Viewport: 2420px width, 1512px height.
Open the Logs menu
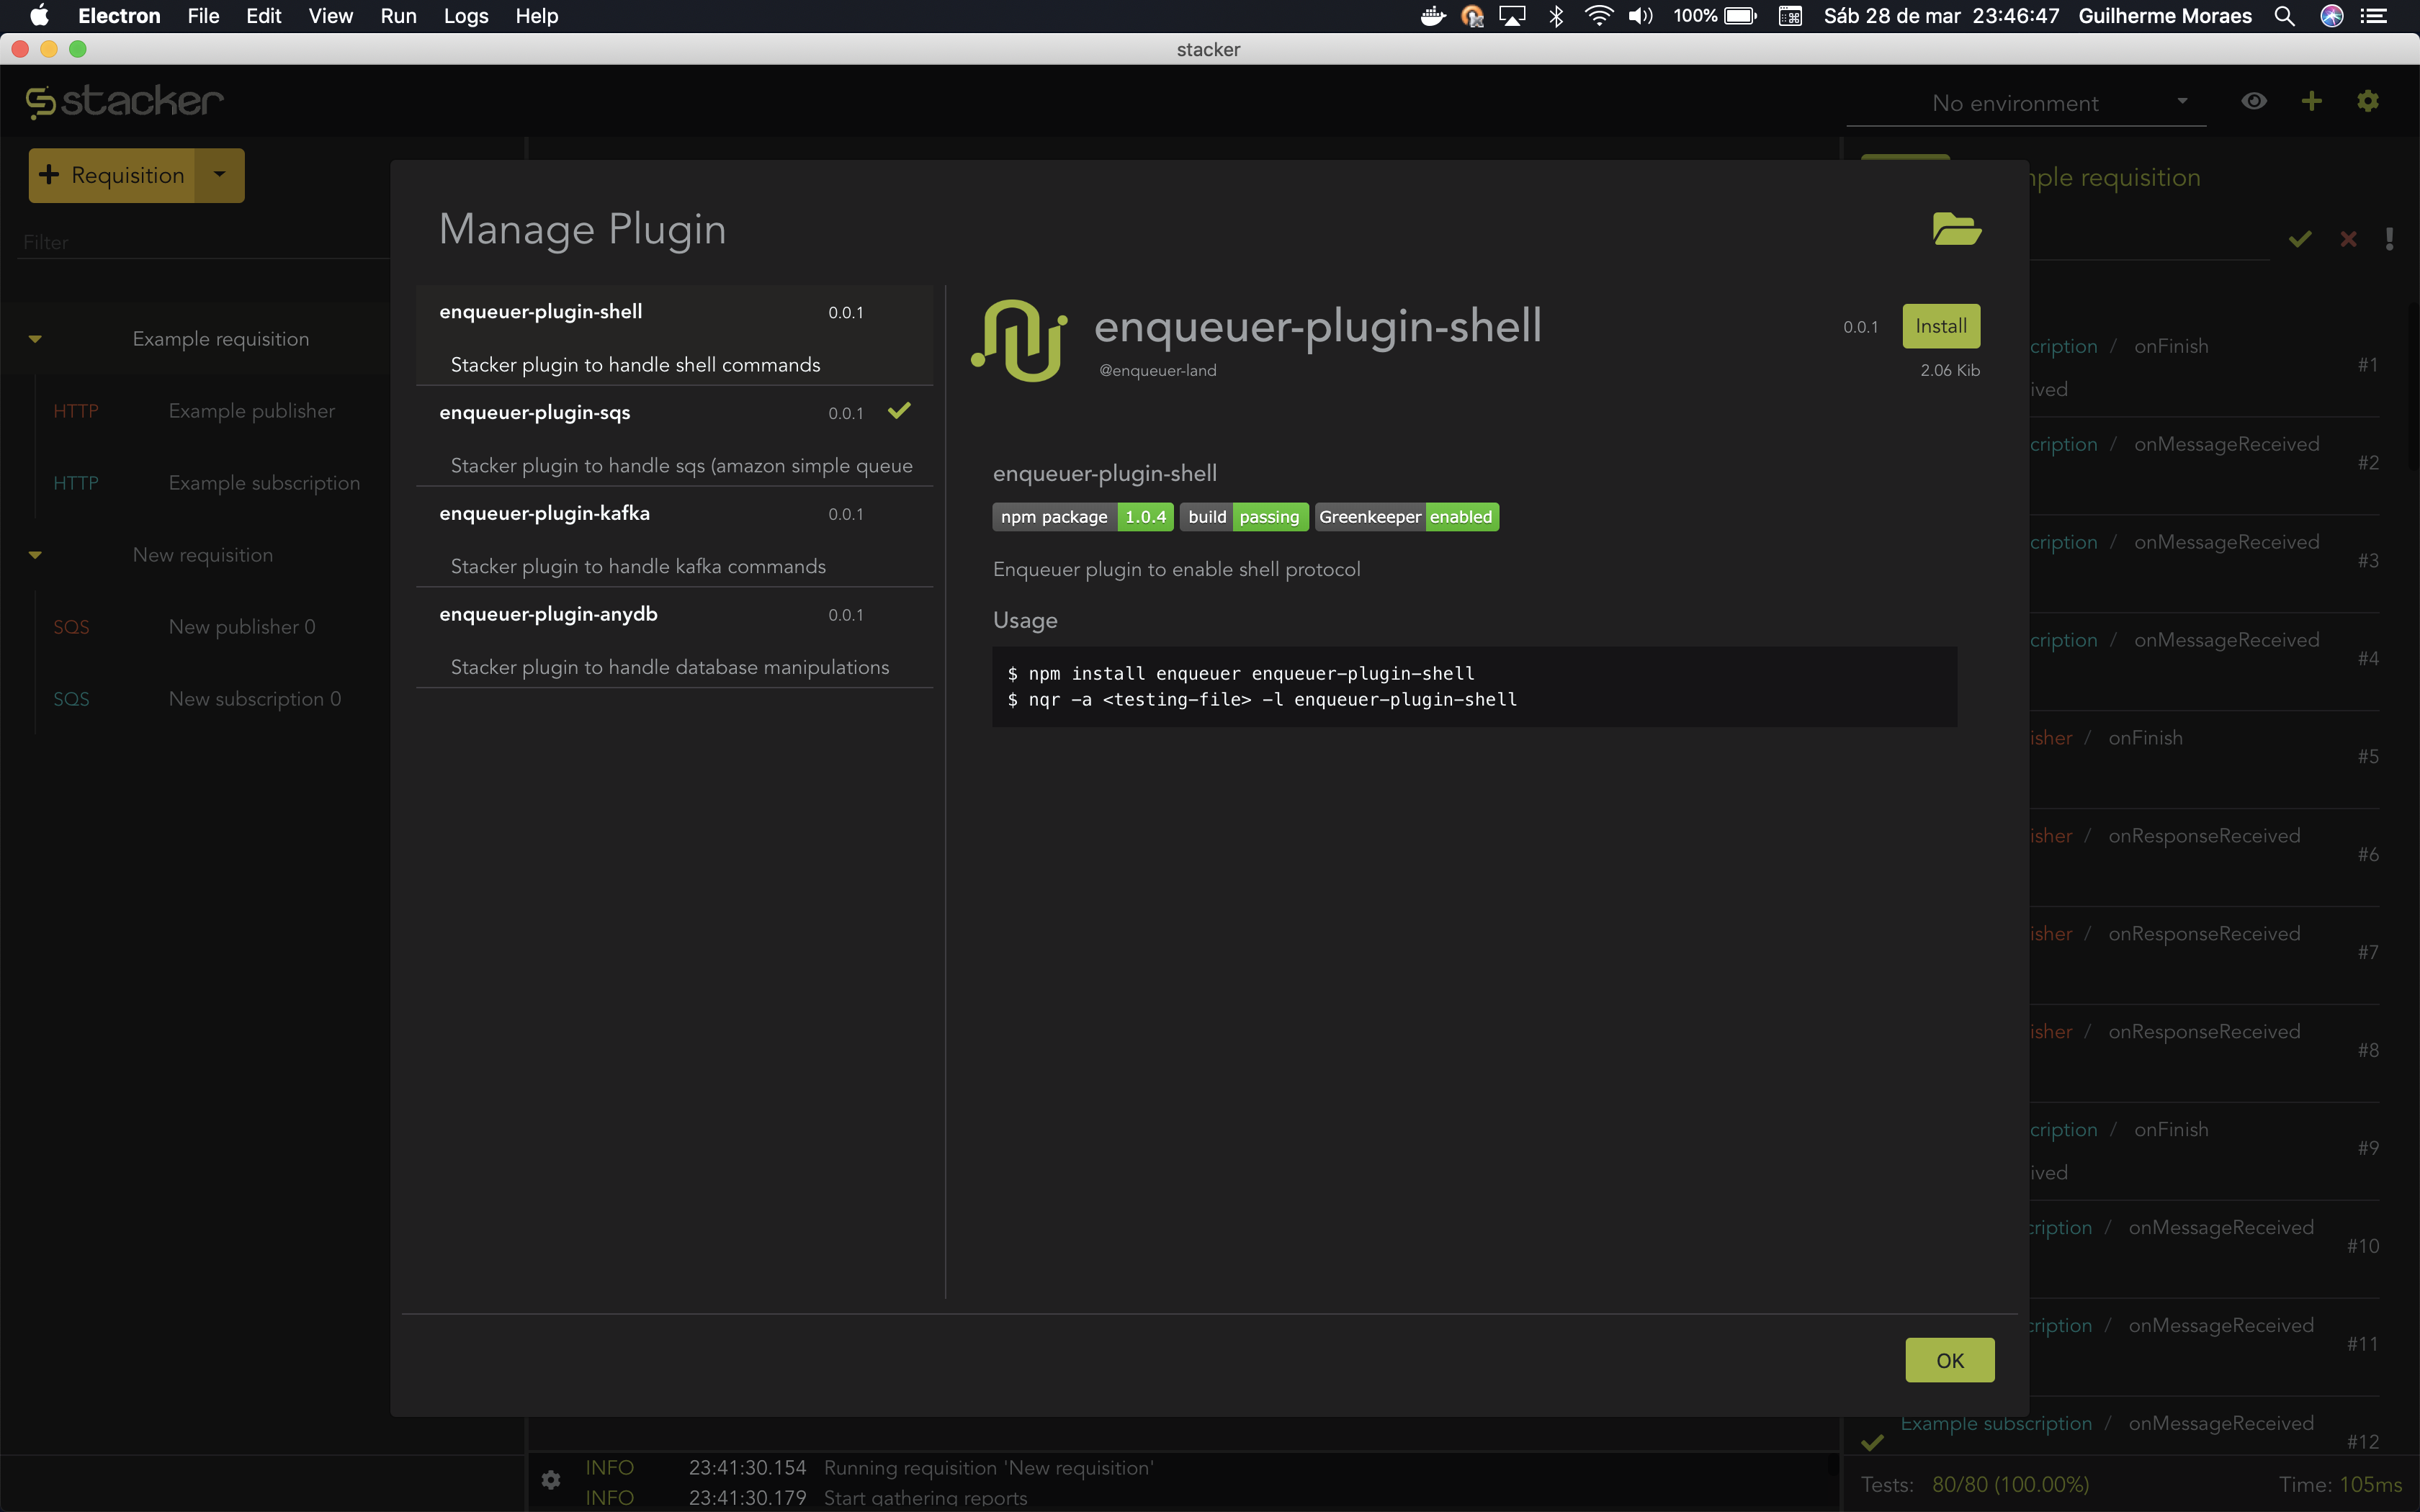point(466,16)
